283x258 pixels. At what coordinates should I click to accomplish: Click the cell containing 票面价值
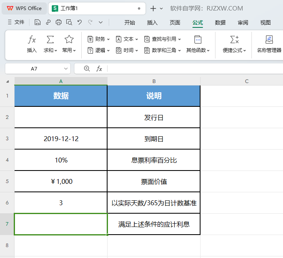tap(154, 181)
